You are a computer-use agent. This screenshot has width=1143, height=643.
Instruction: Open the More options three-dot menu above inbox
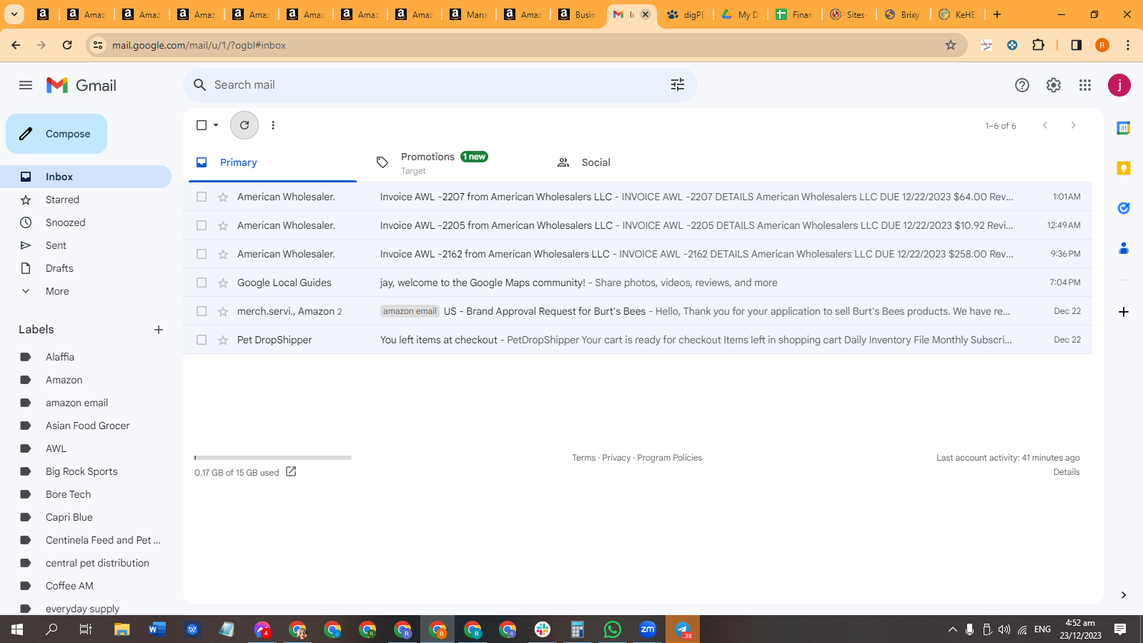click(273, 125)
